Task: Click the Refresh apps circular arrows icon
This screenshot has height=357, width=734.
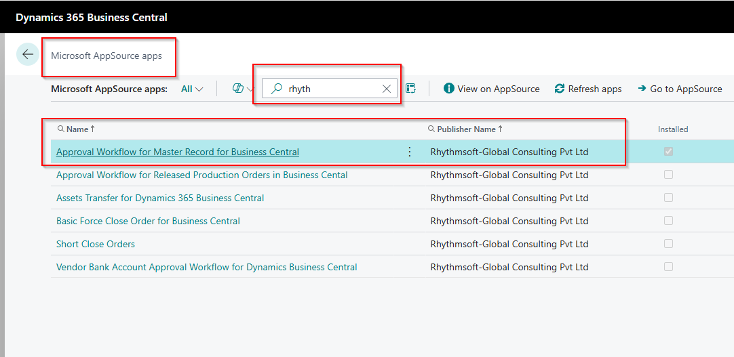Action: pyautogui.click(x=560, y=89)
